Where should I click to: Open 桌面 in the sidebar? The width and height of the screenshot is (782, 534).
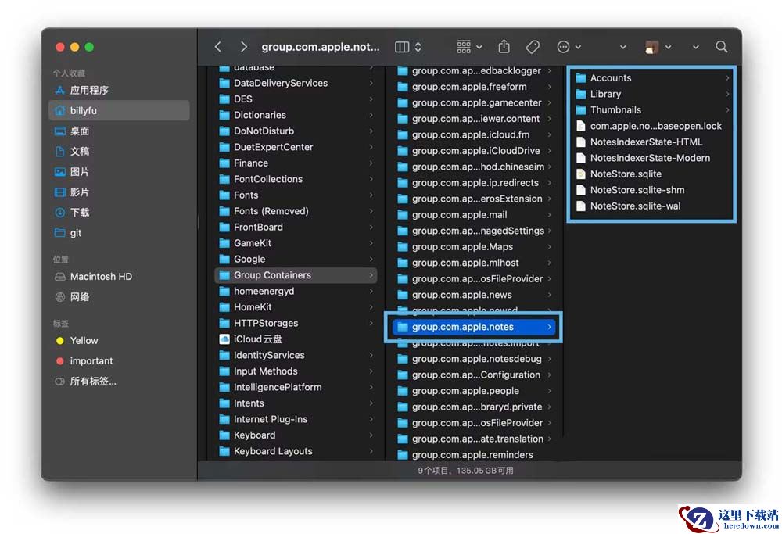click(119, 131)
